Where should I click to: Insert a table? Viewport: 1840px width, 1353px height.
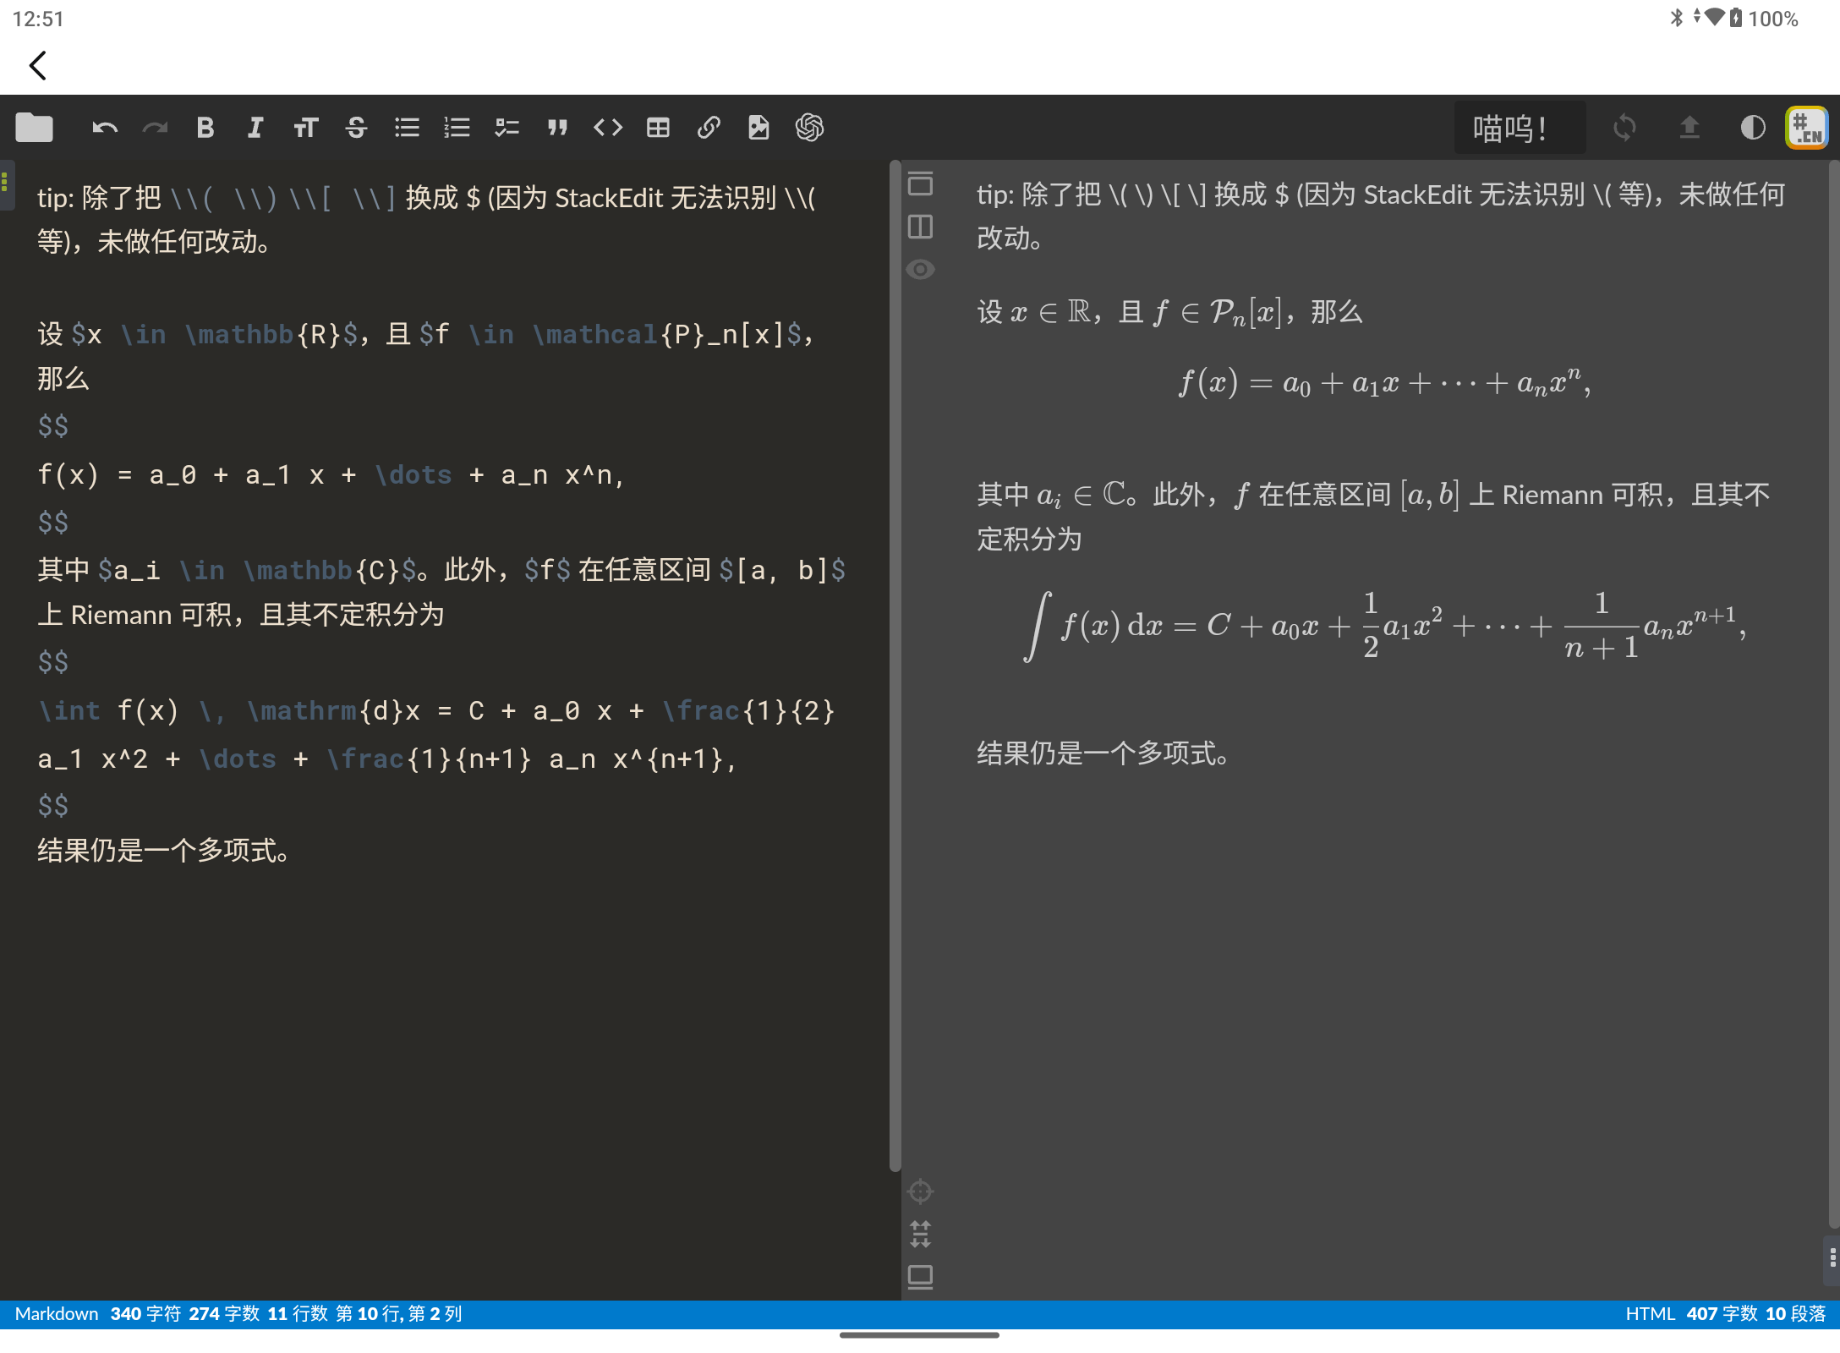(658, 128)
